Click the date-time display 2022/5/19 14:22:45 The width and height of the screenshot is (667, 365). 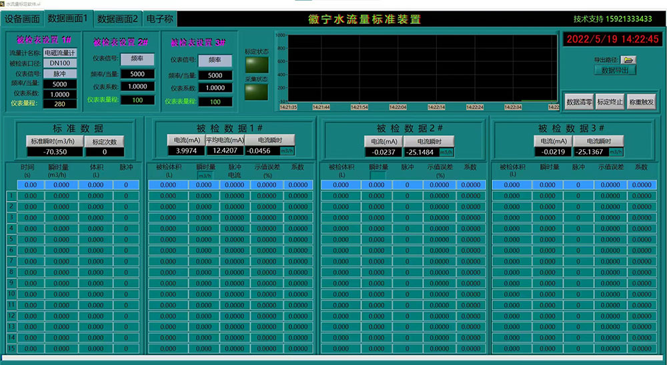[612, 39]
